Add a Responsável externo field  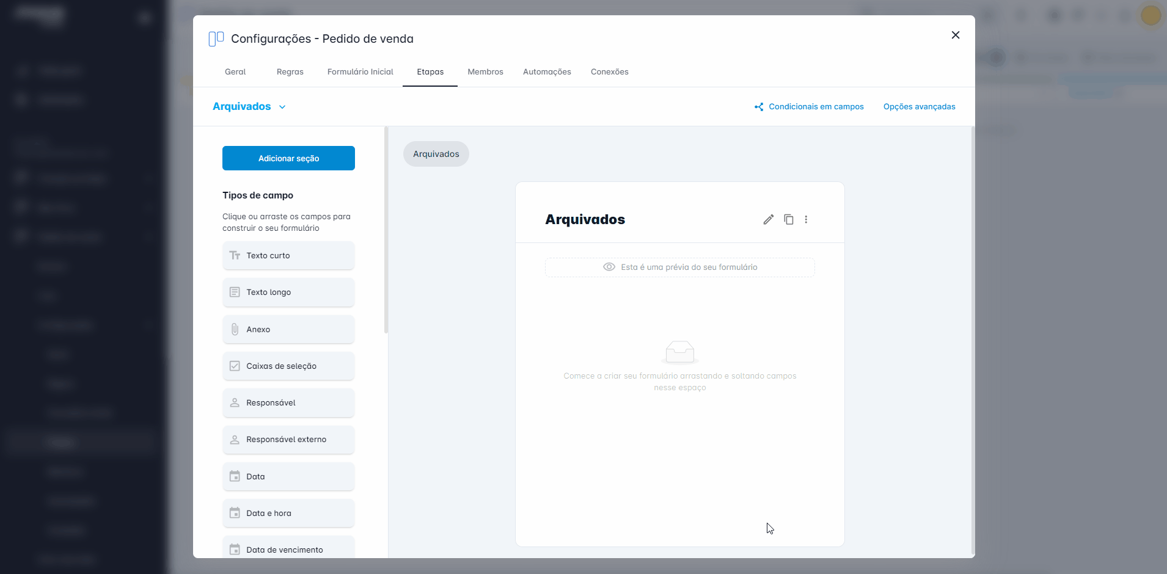[x=288, y=439]
